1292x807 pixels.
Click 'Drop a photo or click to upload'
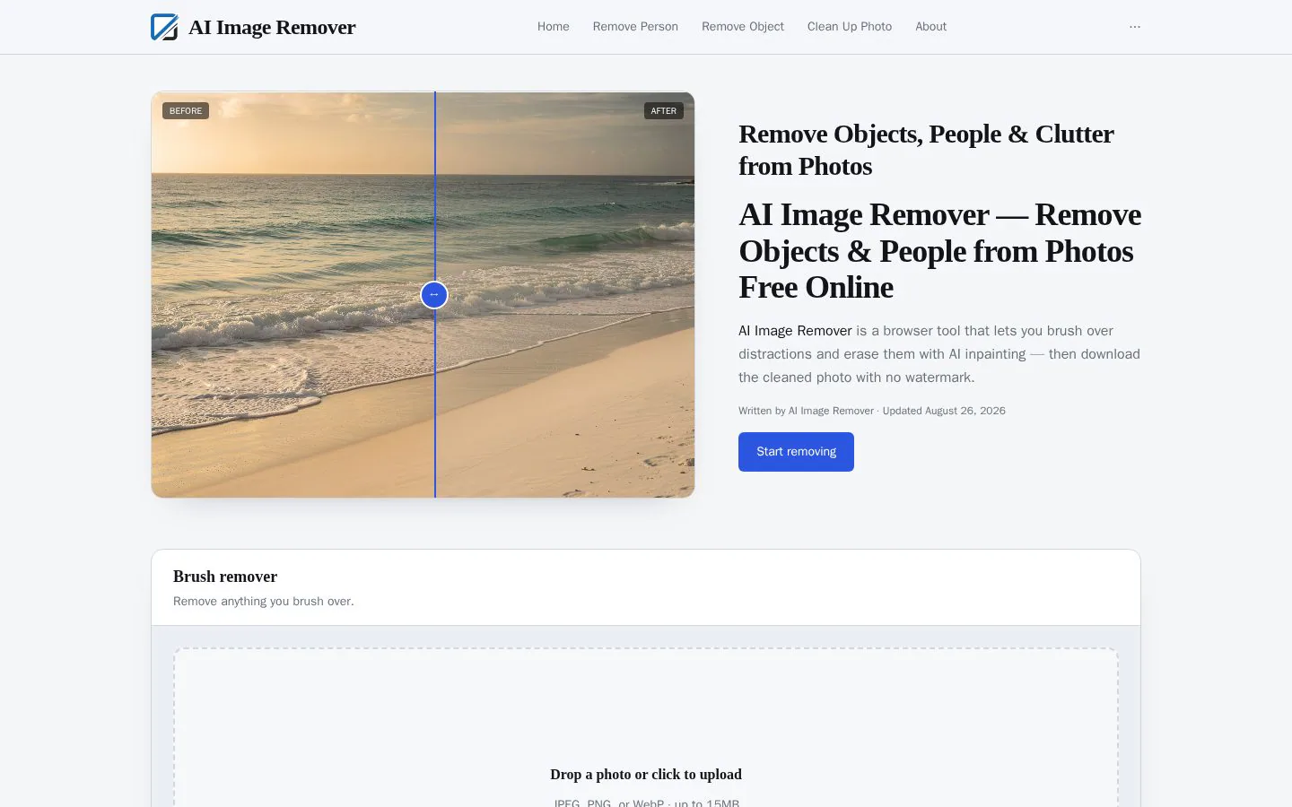pyautogui.click(x=646, y=775)
